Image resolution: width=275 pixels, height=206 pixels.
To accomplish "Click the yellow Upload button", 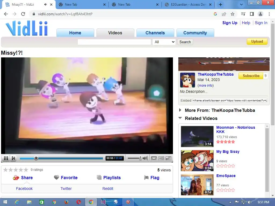I will pos(257,41).
